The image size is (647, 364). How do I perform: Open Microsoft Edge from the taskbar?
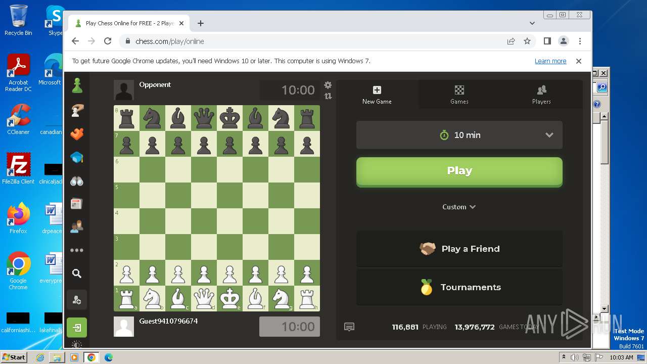tap(108, 357)
